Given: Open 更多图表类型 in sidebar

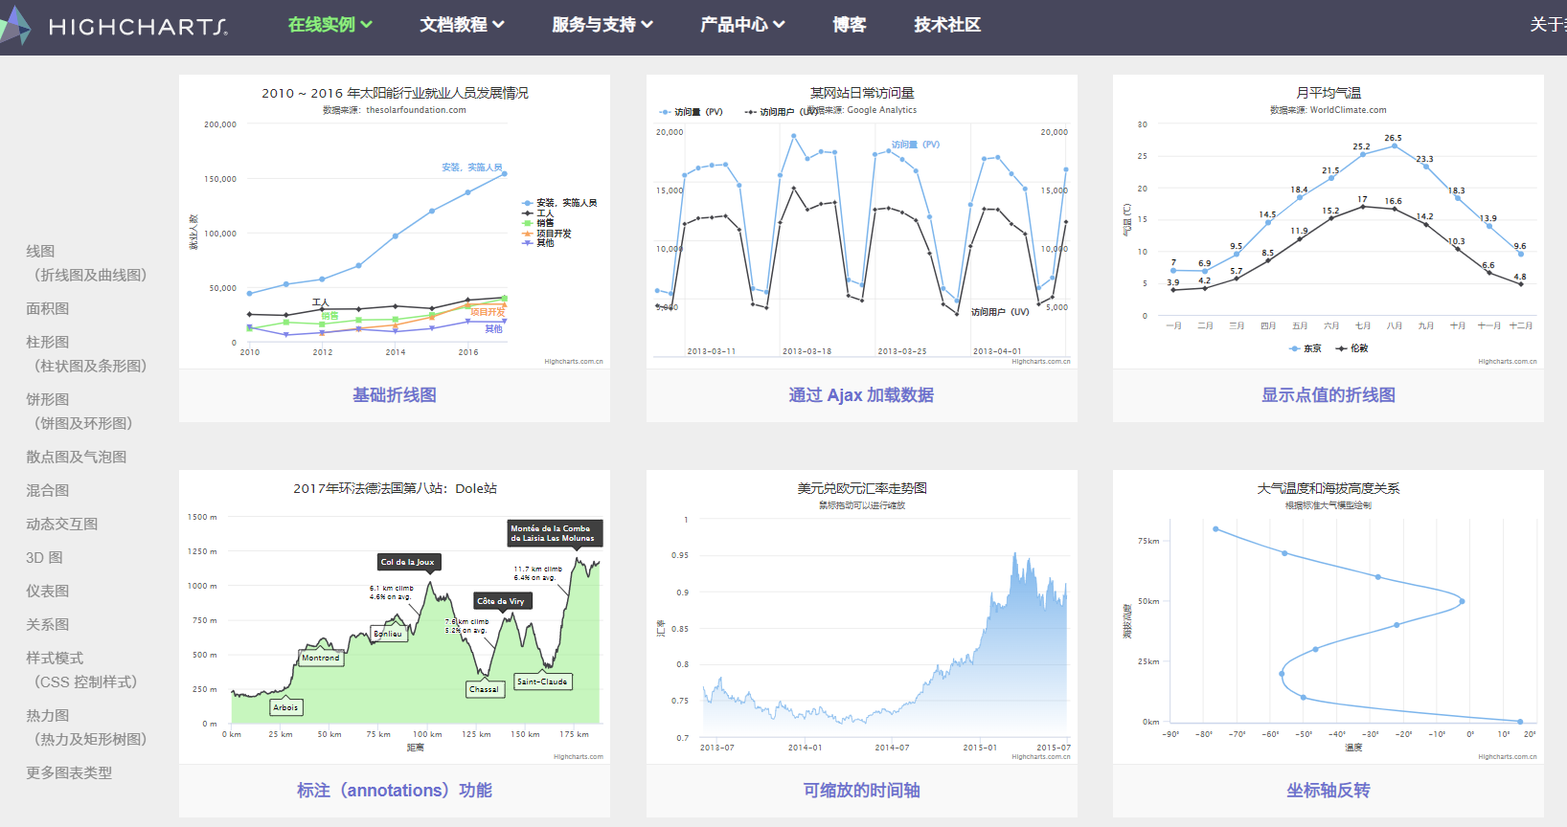Looking at the screenshot, I should [x=69, y=772].
